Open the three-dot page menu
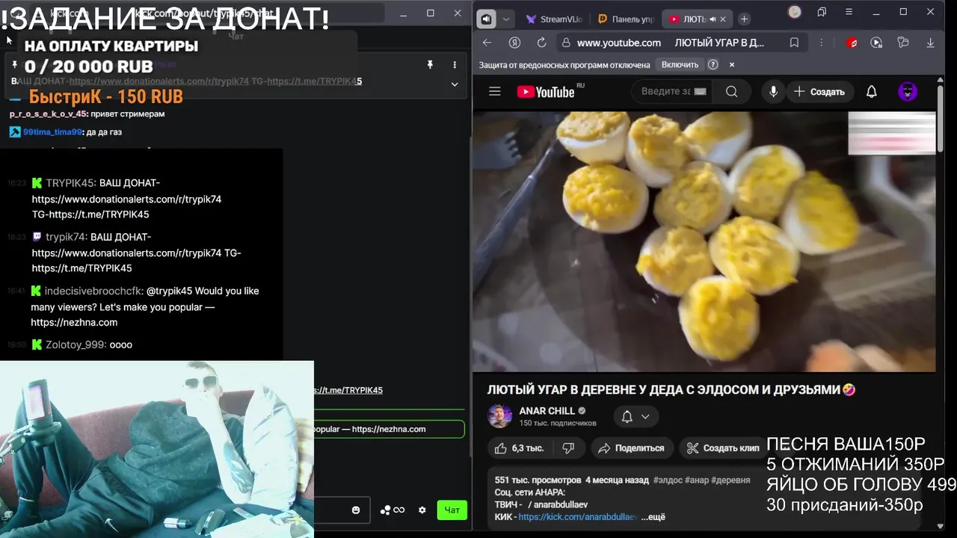This screenshot has width=957, height=538. [821, 43]
